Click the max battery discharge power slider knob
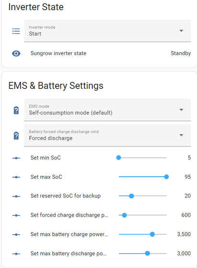The image size is (197, 268). point(147,253)
